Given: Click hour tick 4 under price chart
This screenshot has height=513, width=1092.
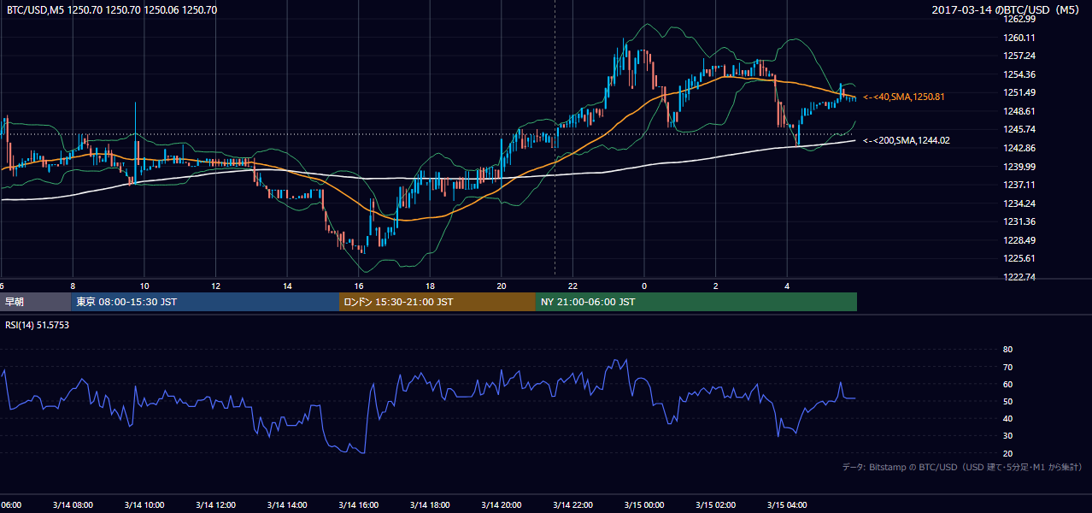Looking at the screenshot, I should (x=787, y=286).
